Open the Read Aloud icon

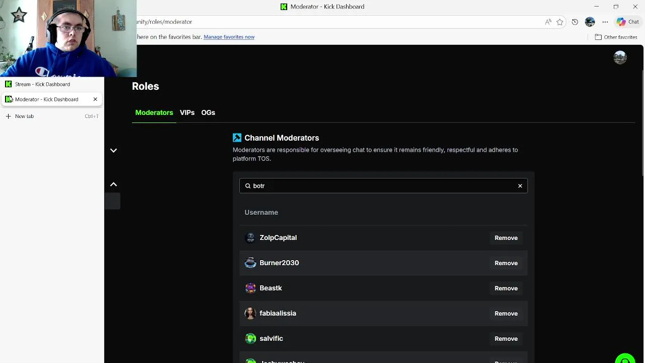click(x=548, y=22)
